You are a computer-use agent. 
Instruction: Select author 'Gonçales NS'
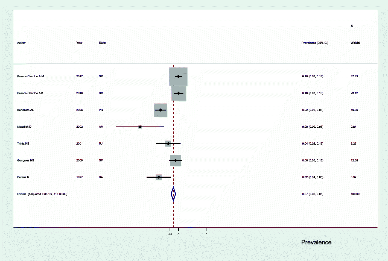pos(26,160)
